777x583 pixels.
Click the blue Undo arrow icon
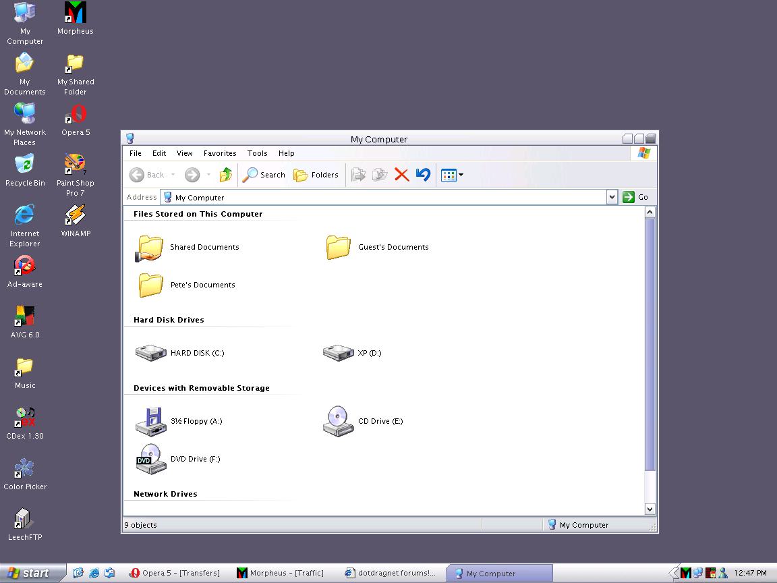423,175
